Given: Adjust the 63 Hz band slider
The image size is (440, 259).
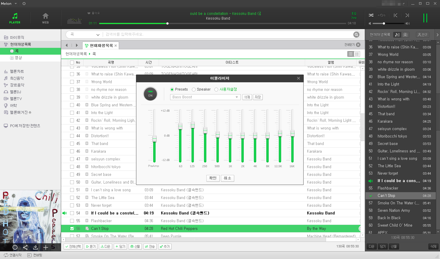Looking at the screenshot, I should [180, 126].
